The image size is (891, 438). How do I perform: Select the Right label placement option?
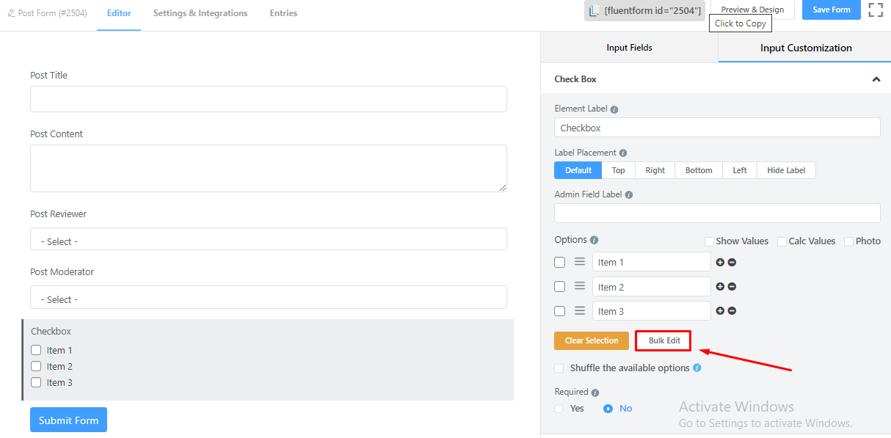[655, 170]
